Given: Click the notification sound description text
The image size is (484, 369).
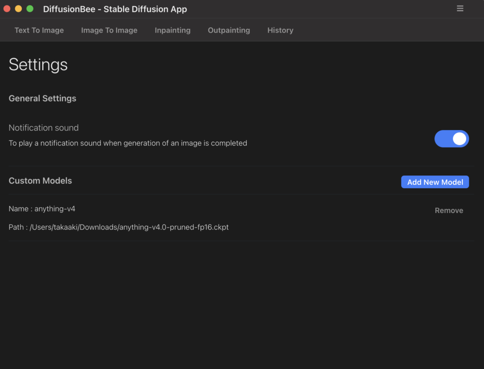Looking at the screenshot, I should (128, 143).
